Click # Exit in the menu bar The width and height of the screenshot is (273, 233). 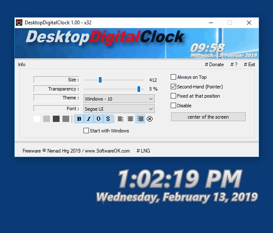[250, 65]
